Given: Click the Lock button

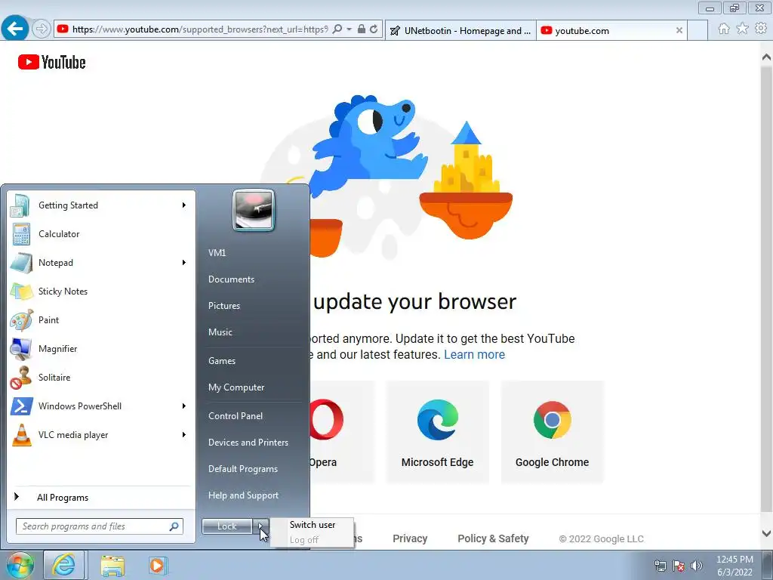Looking at the screenshot, I should pos(227,526).
